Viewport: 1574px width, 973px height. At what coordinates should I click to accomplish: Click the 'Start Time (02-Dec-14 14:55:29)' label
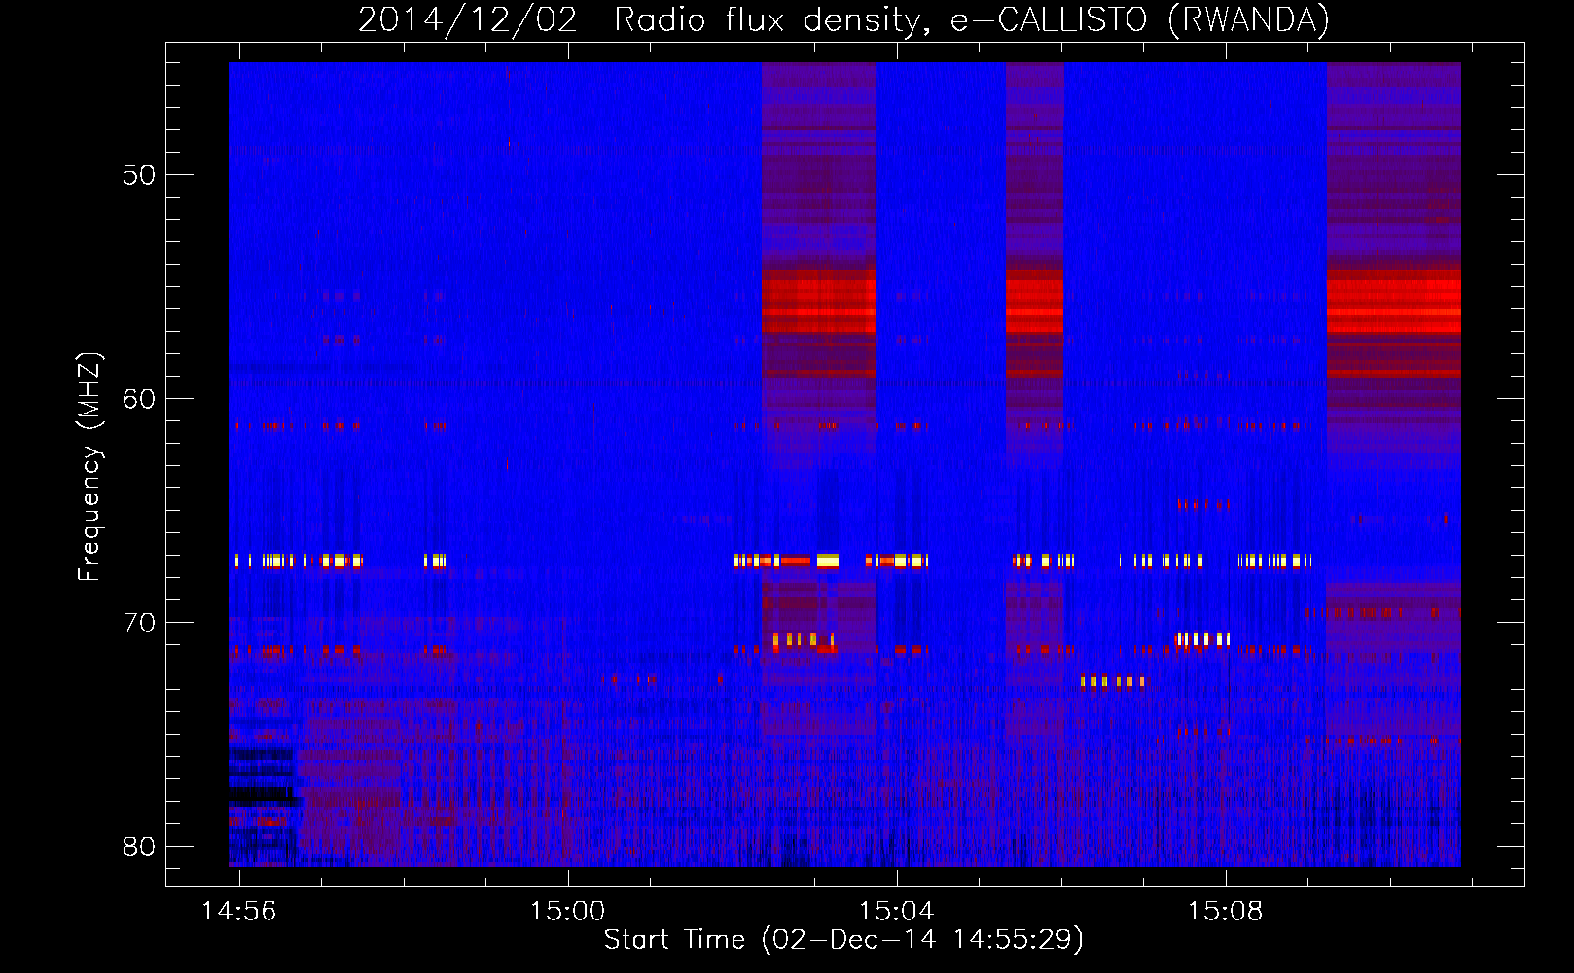coord(843,939)
